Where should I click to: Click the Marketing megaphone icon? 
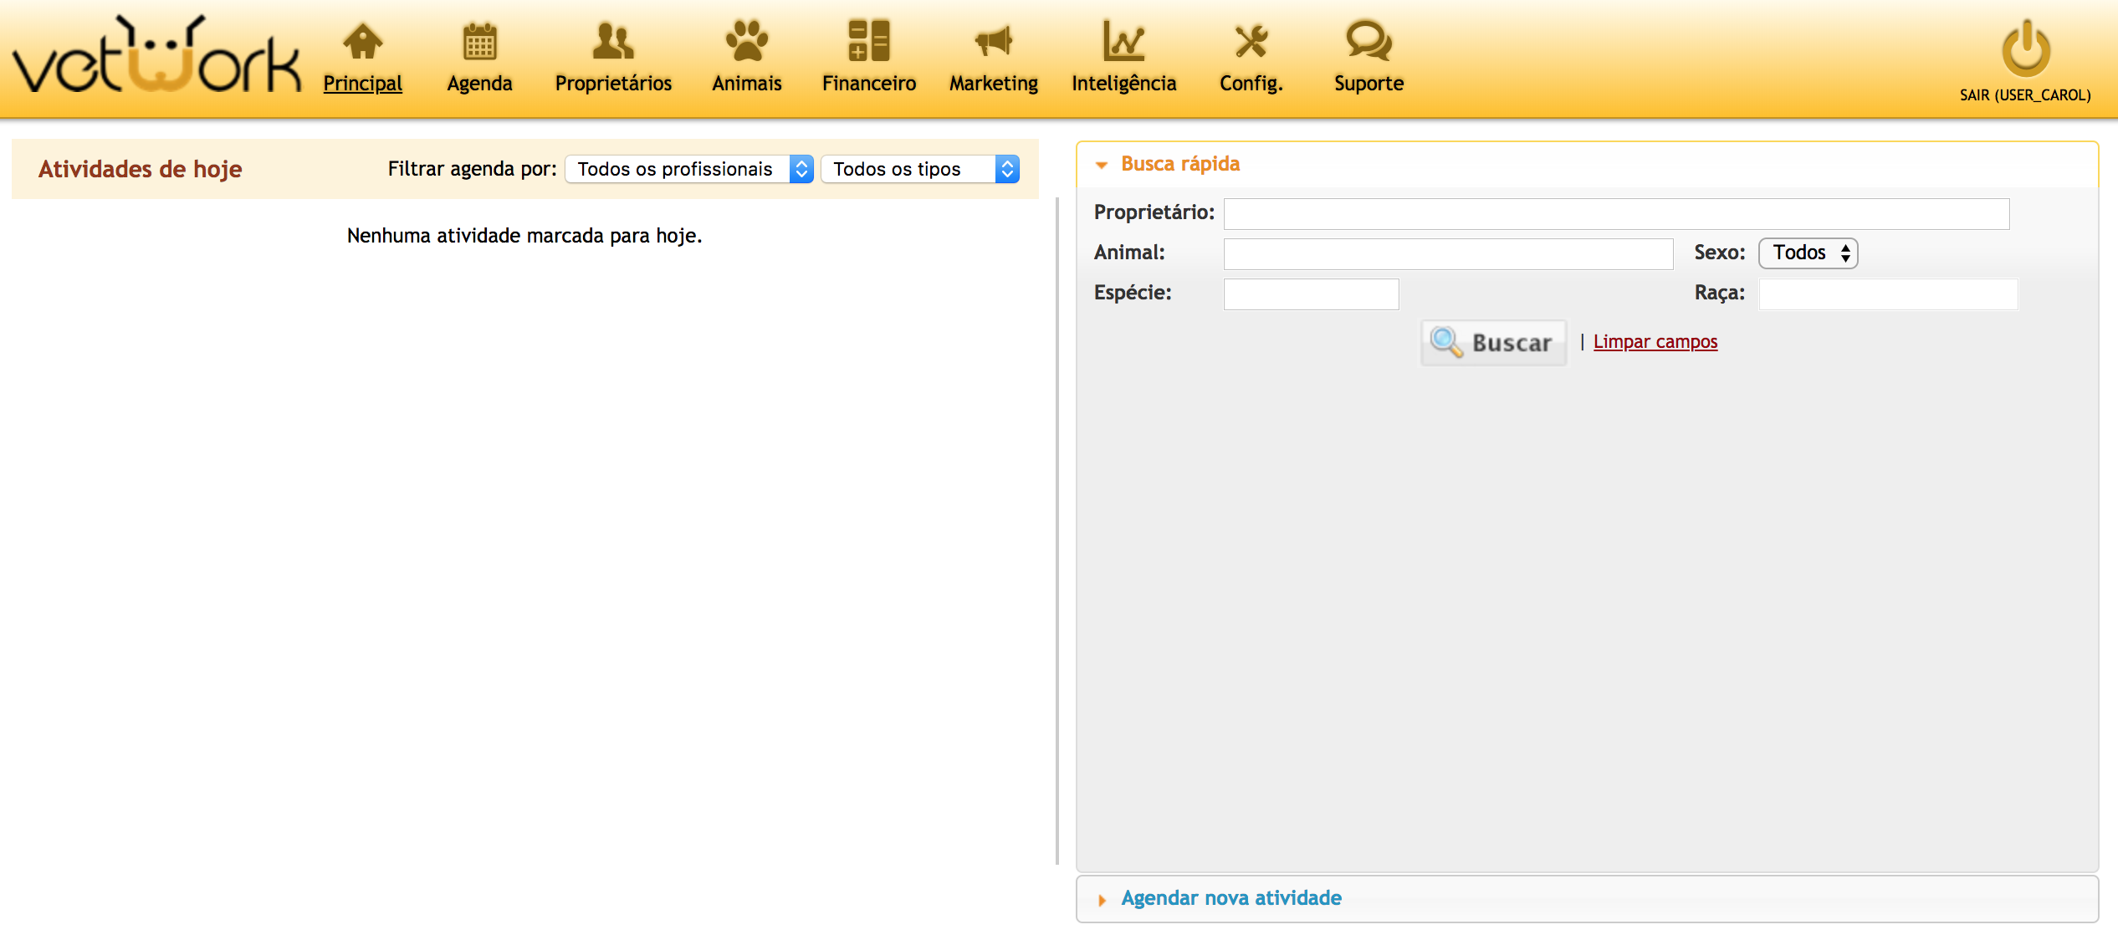pyautogui.click(x=994, y=41)
